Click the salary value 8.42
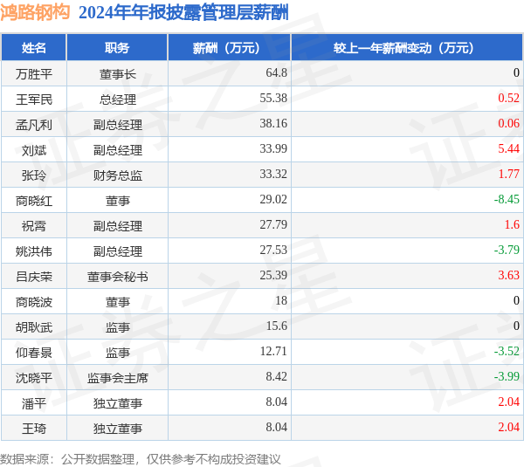Viewport: 524px width, 467px height. [276, 377]
